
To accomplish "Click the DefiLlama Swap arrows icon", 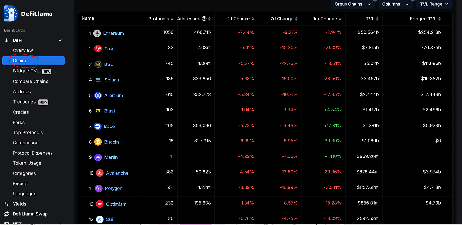I will point(6,214).
